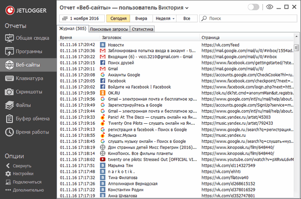Click Свернуть to collapse the sidebar
The height and width of the screenshot is (199, 301).
pos(19,166)
